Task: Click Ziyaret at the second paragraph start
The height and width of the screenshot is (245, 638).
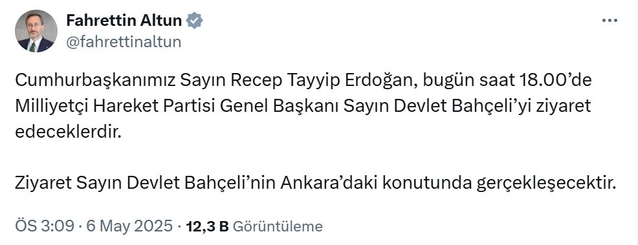Action: [43, 183]
